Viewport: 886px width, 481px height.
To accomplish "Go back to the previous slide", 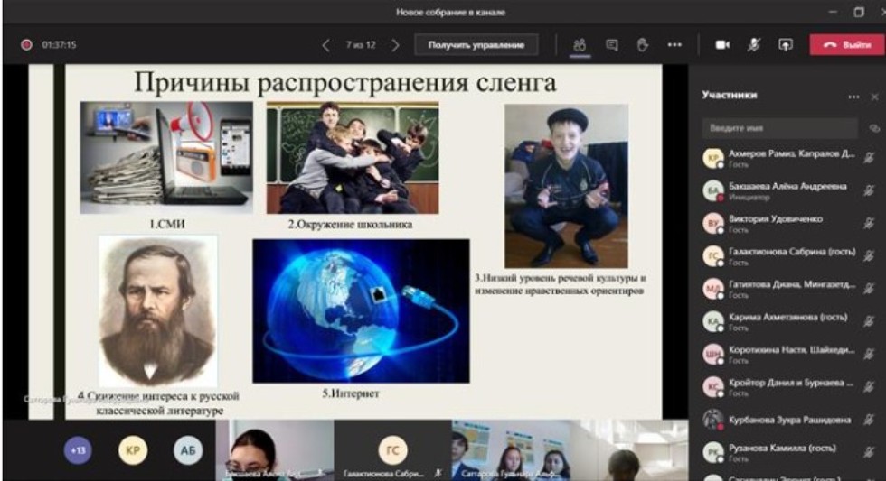I will [x=326, y=44].
